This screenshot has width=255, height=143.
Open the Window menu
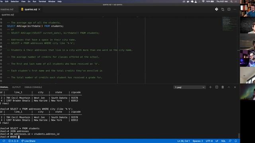(51, 2)
